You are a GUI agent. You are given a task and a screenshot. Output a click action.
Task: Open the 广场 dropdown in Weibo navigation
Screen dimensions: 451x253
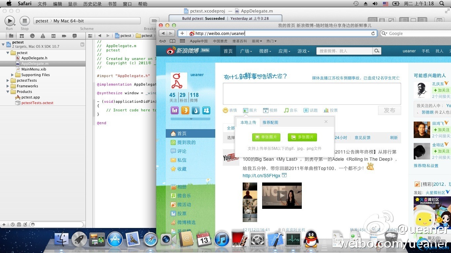pos(246,51)
